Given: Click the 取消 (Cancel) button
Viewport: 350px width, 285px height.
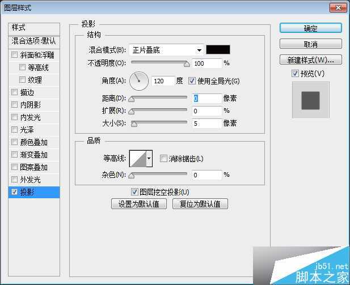Looking at the screenshot, I should tap(310, 44).
